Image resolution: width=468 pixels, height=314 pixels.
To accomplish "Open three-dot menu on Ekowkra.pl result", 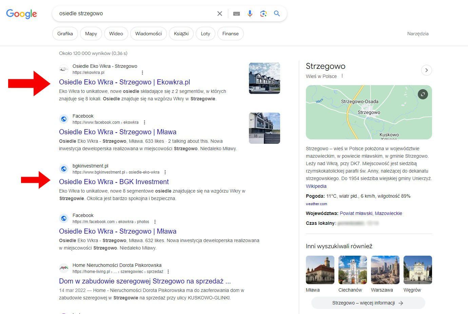I will pos(142,72).
